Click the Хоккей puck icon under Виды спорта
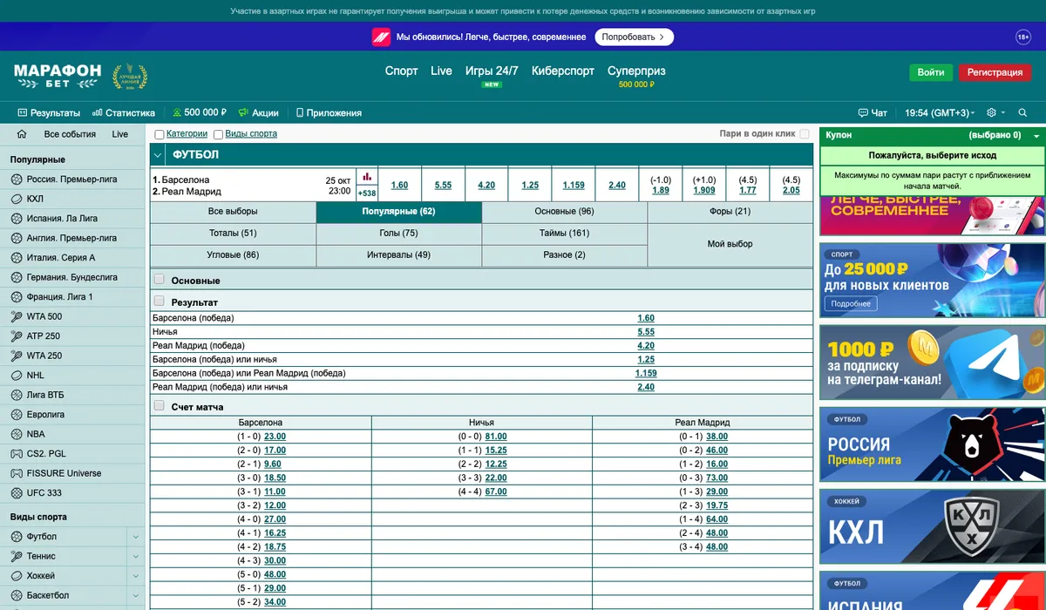Image resolution: width=1046 pixels, height=610 pixels. (x=17, y=576)
